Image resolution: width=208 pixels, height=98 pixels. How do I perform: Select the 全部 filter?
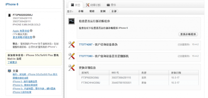(x=114, y=11)
